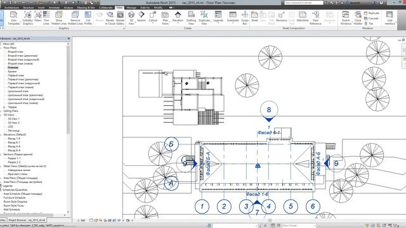The image size is (406, 228).
Task: Select the Matchline tool
Action: point(303,17)
